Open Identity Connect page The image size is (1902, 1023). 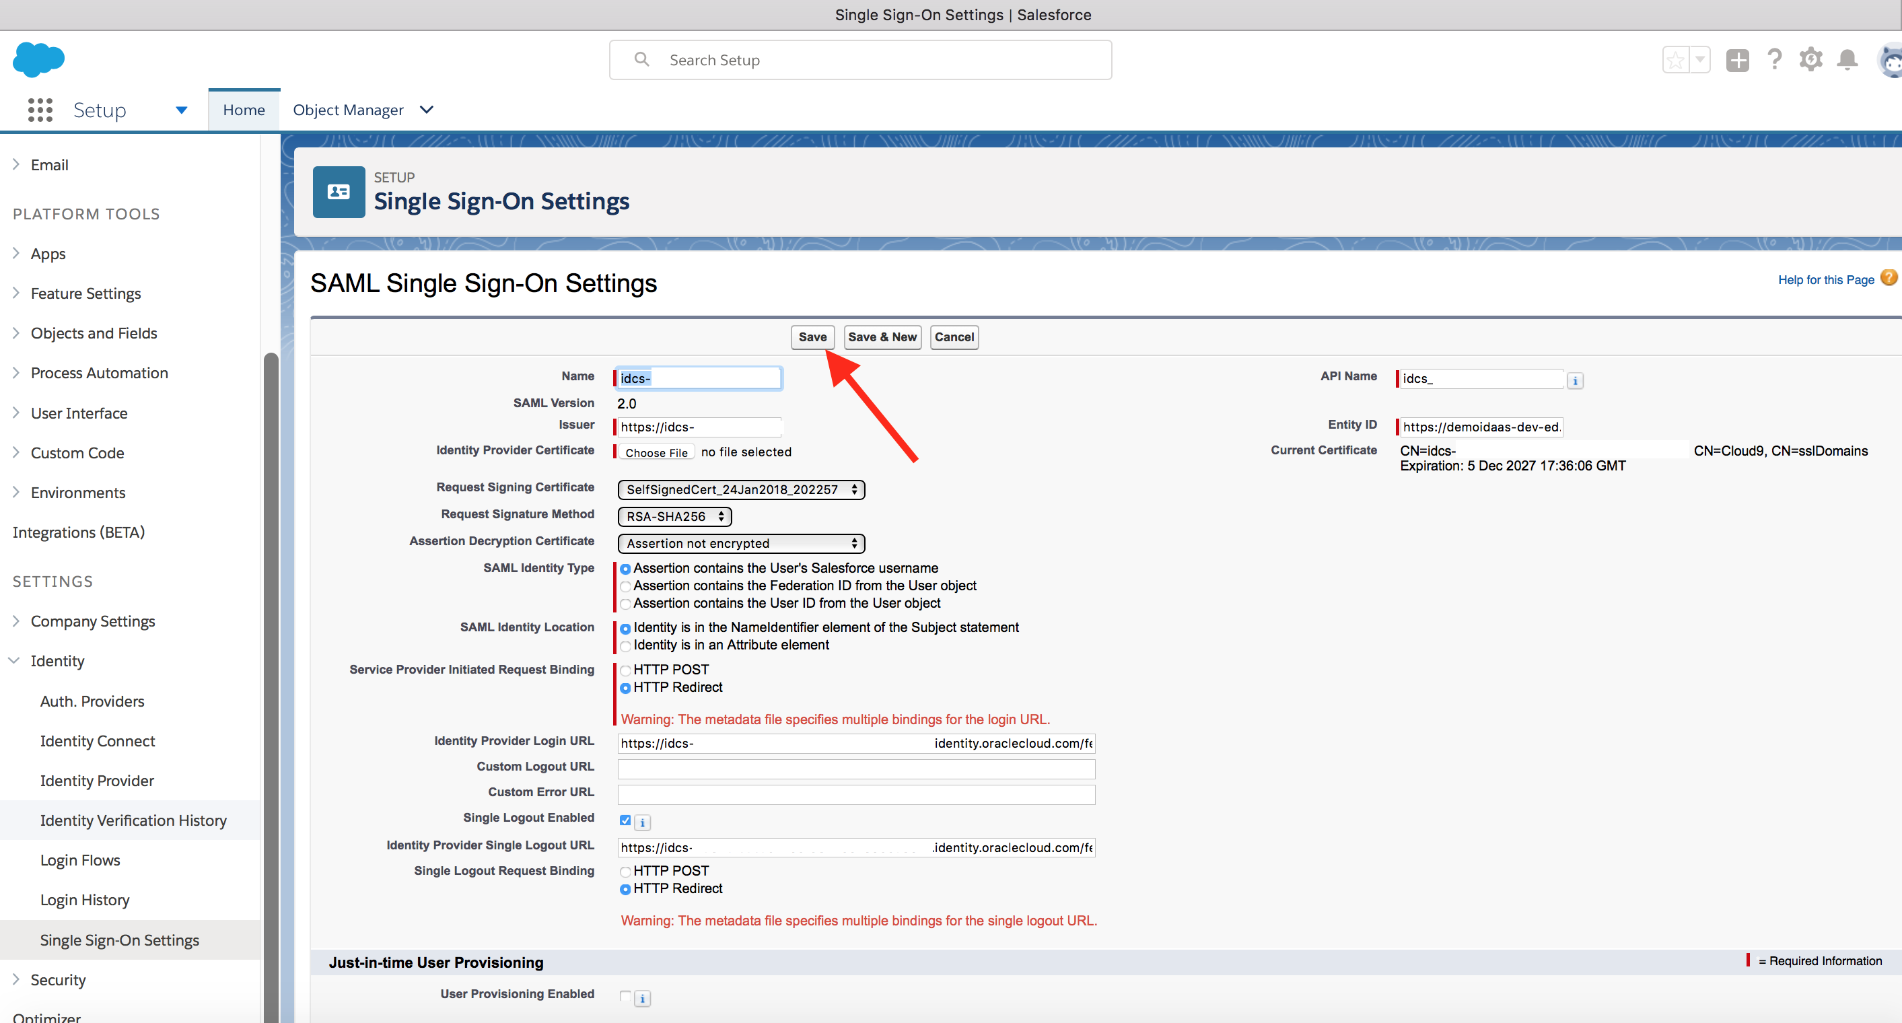(98, 741)
